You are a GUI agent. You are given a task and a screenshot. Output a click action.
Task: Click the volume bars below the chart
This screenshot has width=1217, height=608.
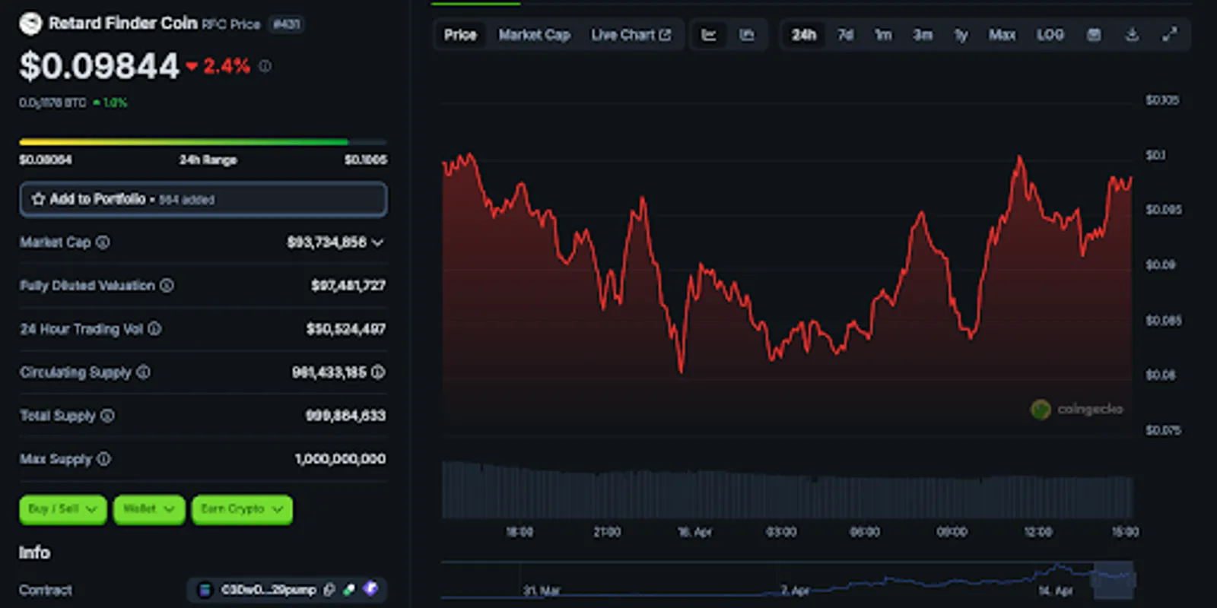787,490
